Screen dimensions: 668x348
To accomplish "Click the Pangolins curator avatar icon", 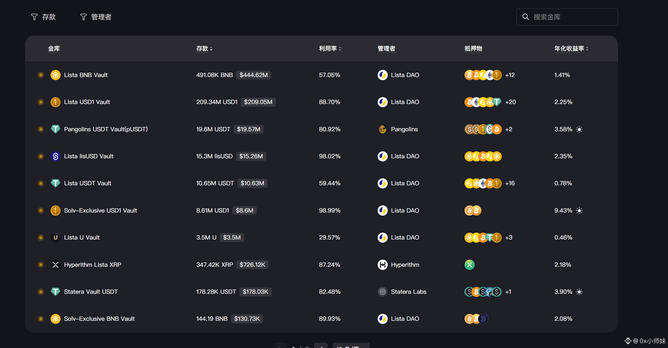I will click(x=382, y=129).
